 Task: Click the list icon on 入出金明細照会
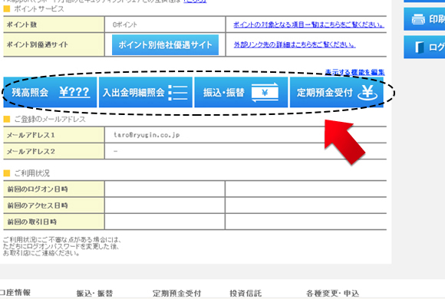[178, 93]
